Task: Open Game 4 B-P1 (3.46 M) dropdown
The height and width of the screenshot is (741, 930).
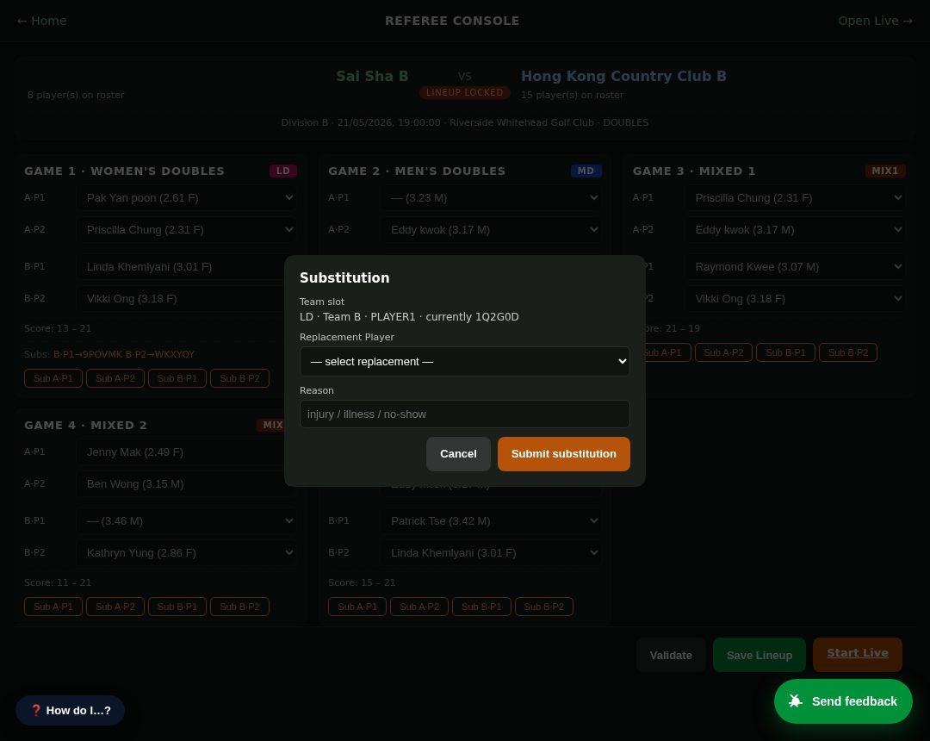Action: tap(186, 521)
